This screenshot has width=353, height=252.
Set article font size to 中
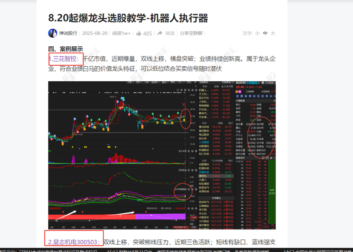click(x=265, y=33)
